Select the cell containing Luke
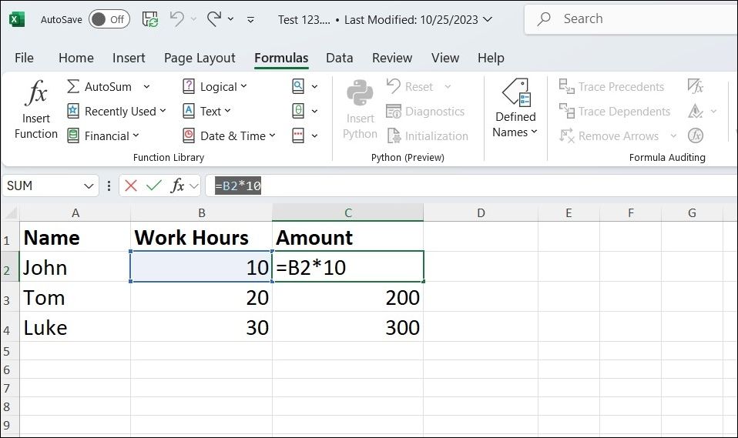This screenshot has height=438, width=738. click(x=75, y=326)
